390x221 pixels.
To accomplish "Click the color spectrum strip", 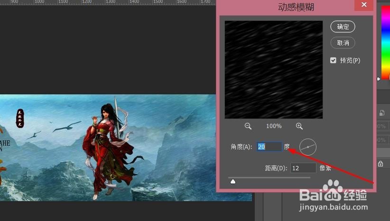I will (386, 42).
